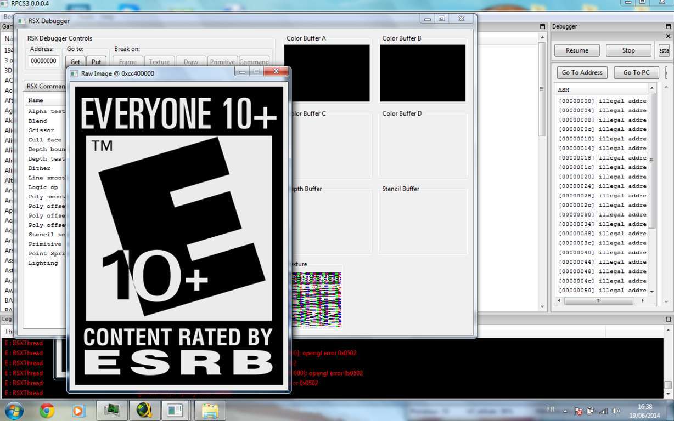
Task: Click Go To Address button
Action: pos(582,72)
